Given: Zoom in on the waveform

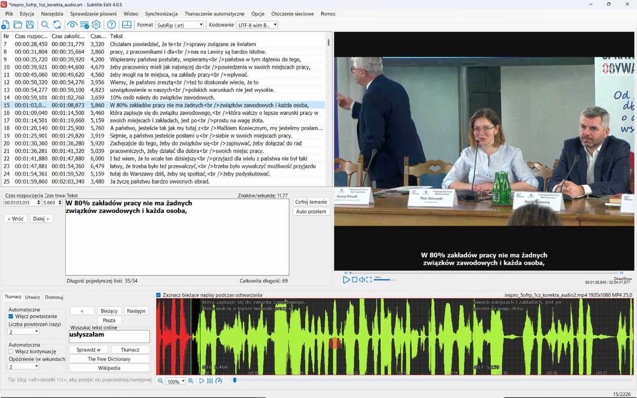Looking at the screenshot, I should (191, 381).
